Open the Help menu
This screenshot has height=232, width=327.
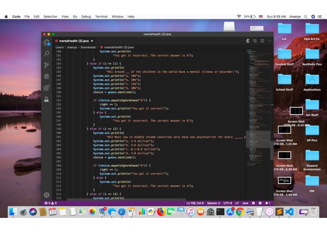coord(131,16)
